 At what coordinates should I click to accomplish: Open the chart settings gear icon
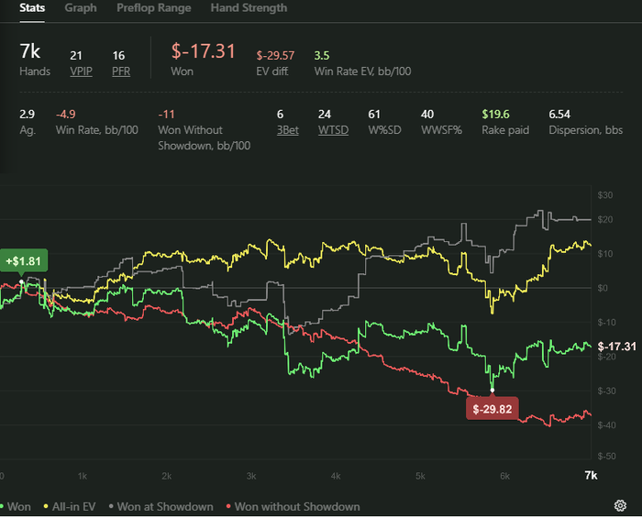[620, 506]
